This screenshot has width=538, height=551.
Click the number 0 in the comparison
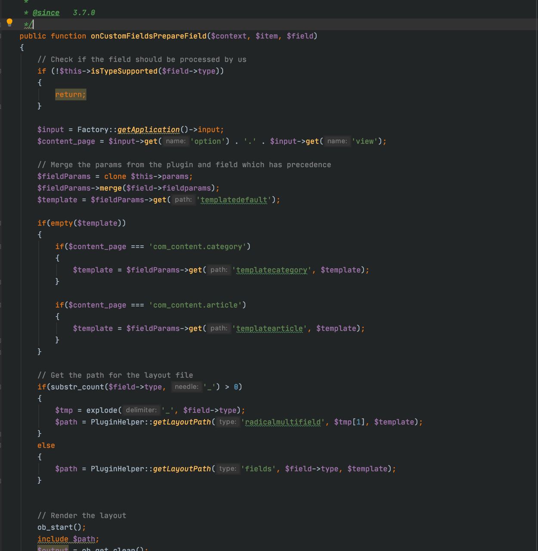tap(236, 387)
